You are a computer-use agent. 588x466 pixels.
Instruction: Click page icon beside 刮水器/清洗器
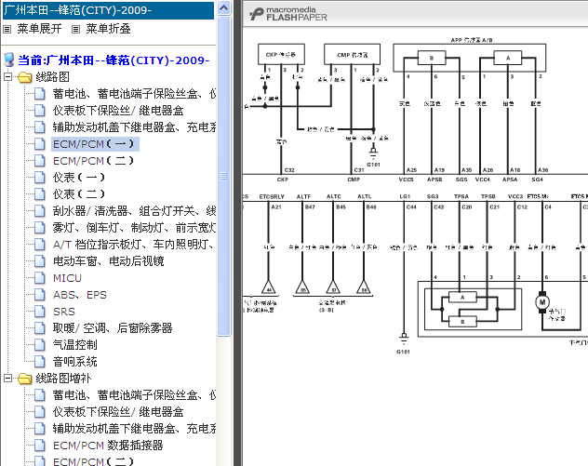click(x=40, y=211)
